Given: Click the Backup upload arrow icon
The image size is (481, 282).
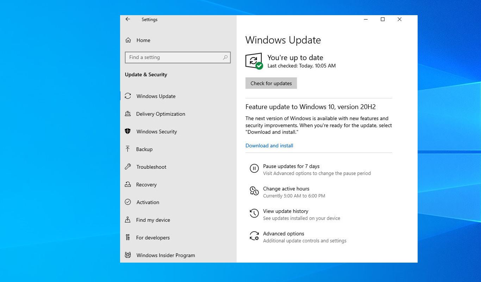Looking at the screenshot, I should coord(128,149).
